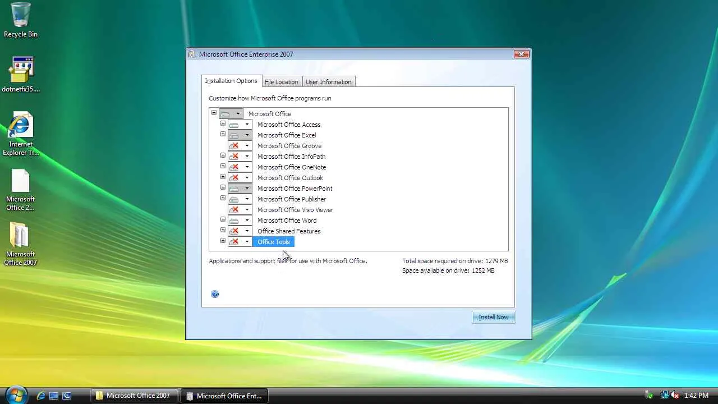Select the Microsoft Office InfoPath tree label

coord(292,157)
